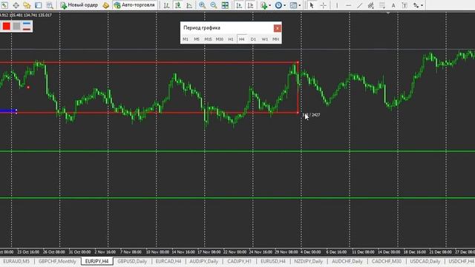This screenshot has width=475, height=267.
Task: Select the Cursor arrow tool
Action: [x=311, y=5]
